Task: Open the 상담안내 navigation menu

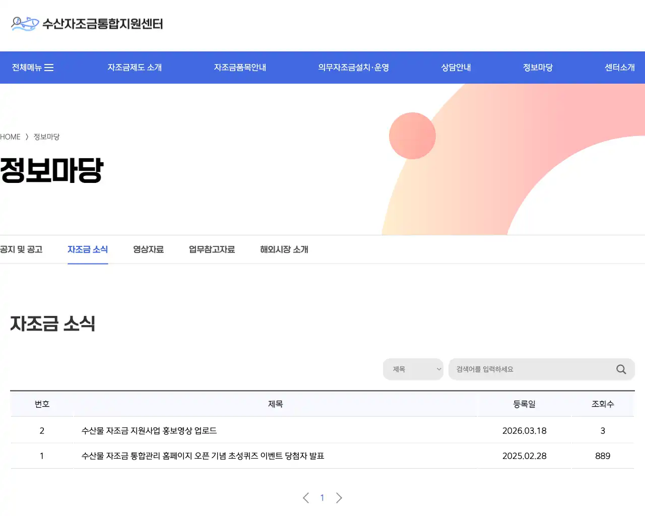Action: [x=455, y=67]
